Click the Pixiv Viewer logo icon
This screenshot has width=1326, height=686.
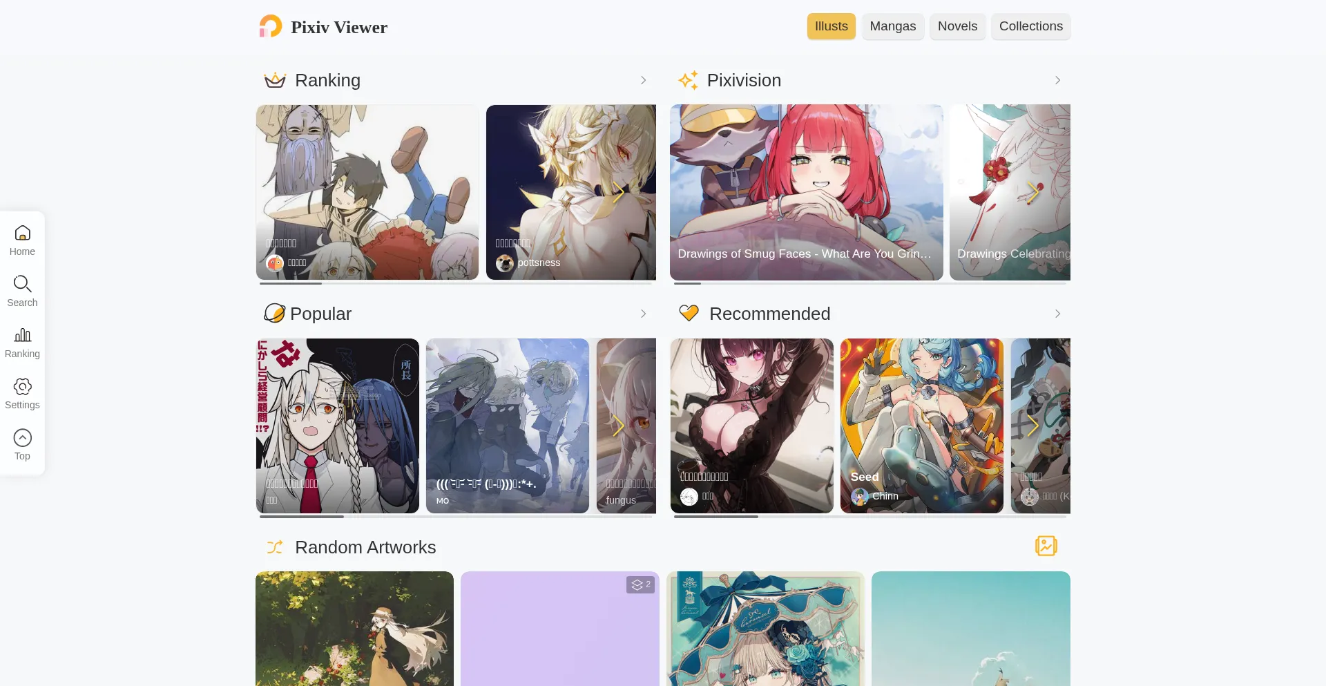point(270,26)
